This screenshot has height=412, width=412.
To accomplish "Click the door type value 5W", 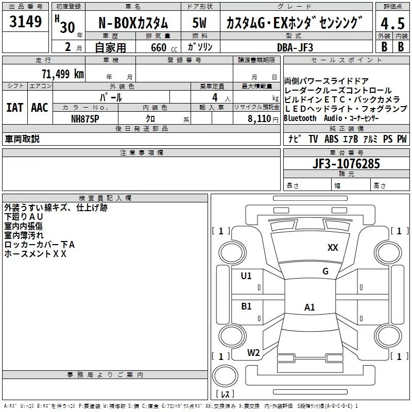I will [200, 23].
